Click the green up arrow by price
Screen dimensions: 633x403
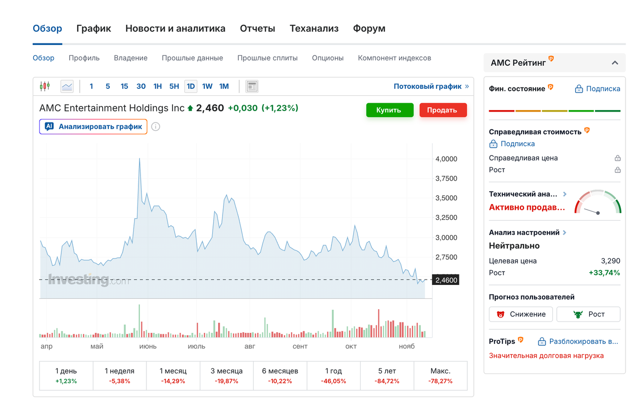(190, 108)
